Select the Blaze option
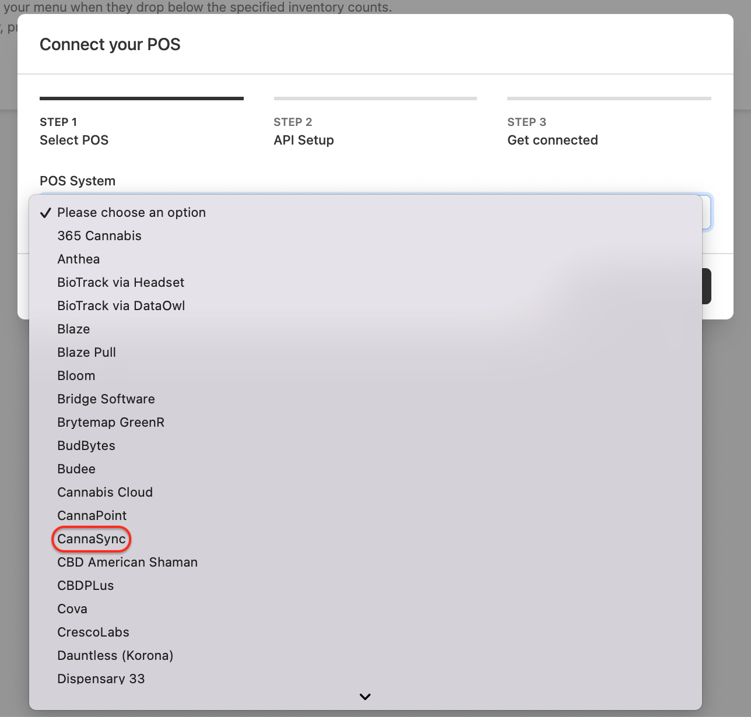The image size is (751, 717). 365,329
